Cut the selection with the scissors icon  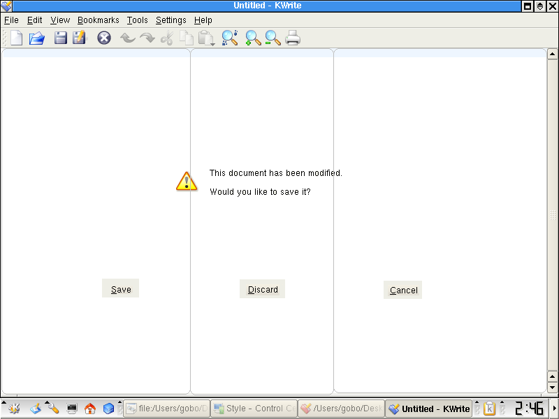(x=167, y=38)
